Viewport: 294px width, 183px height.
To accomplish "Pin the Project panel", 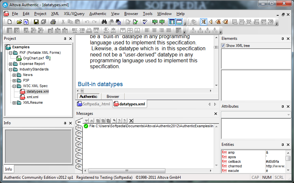I will tap(65, 38).
